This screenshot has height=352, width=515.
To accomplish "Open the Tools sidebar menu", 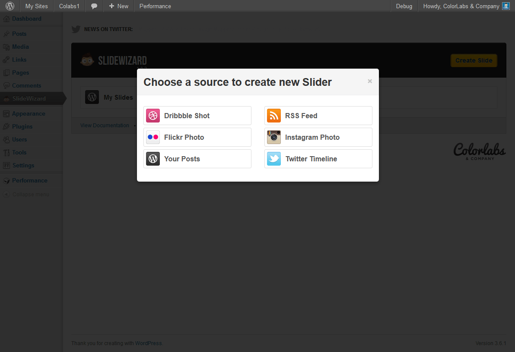I will [19, 153].
